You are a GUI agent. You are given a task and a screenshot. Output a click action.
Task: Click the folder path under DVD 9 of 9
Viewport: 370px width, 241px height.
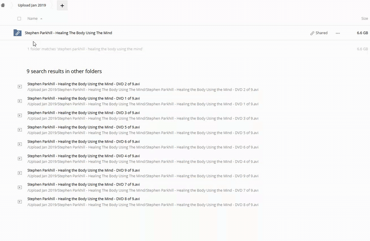(143, 176)
